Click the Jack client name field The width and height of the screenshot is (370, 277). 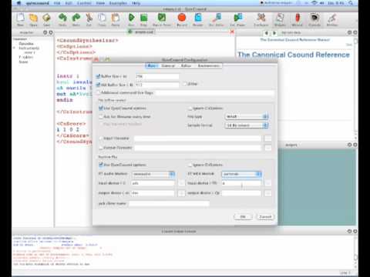(169, 204)
